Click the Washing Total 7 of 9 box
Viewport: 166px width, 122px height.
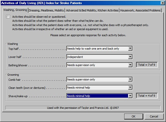[147, 65]
